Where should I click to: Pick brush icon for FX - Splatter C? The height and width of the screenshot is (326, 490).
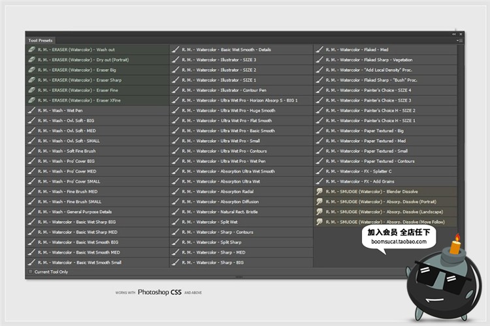(319, 171)
